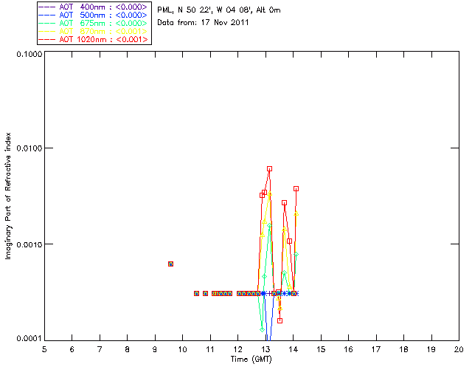
Task: Click the y-axis tick label '0.0001'
Action: pos(29,339)
